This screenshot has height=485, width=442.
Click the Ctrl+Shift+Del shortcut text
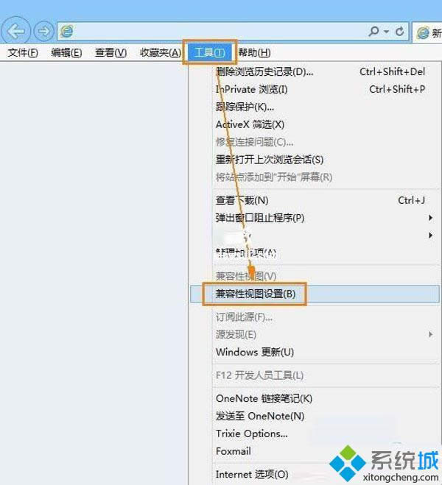click(392, 72)
